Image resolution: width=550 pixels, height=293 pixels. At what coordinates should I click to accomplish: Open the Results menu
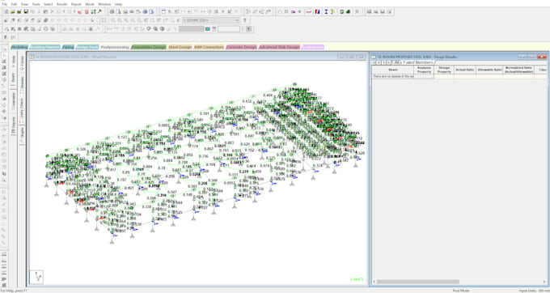point(62,4)
